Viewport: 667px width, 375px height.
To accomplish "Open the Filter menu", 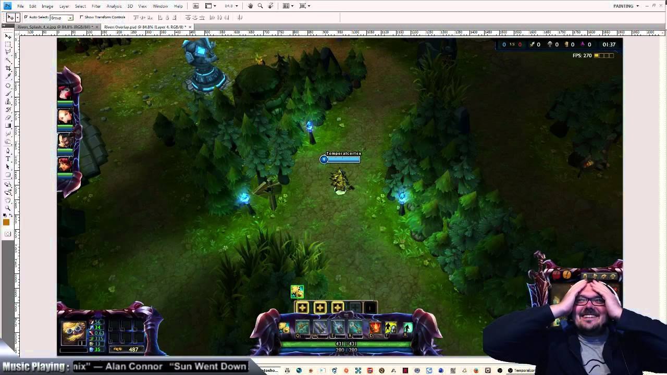I will click(x=96, y=6).
